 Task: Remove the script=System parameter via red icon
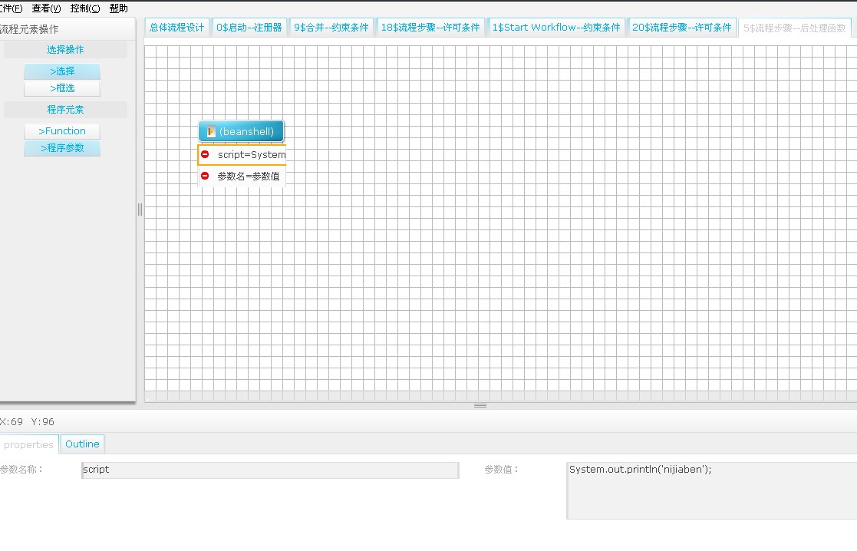pos(205,154)
